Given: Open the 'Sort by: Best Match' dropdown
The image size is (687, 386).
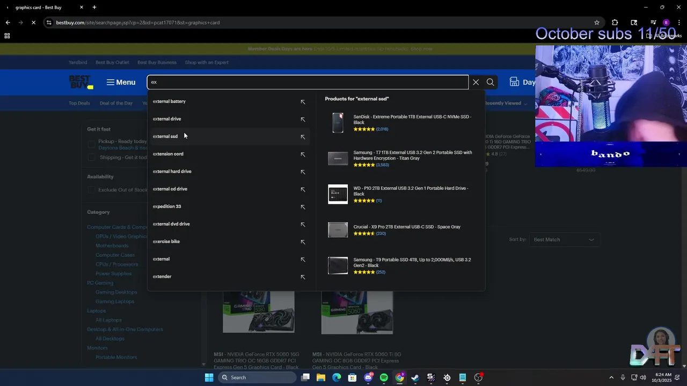Looking at the screenshot, I should click(564, 240).
